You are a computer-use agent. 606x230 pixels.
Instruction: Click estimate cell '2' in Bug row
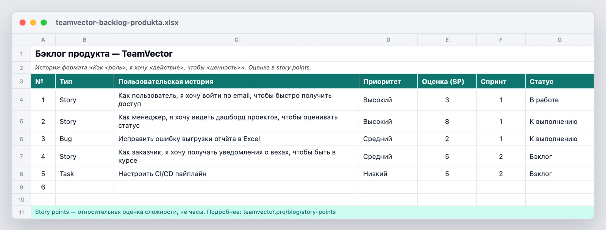(x=447, y=139)
